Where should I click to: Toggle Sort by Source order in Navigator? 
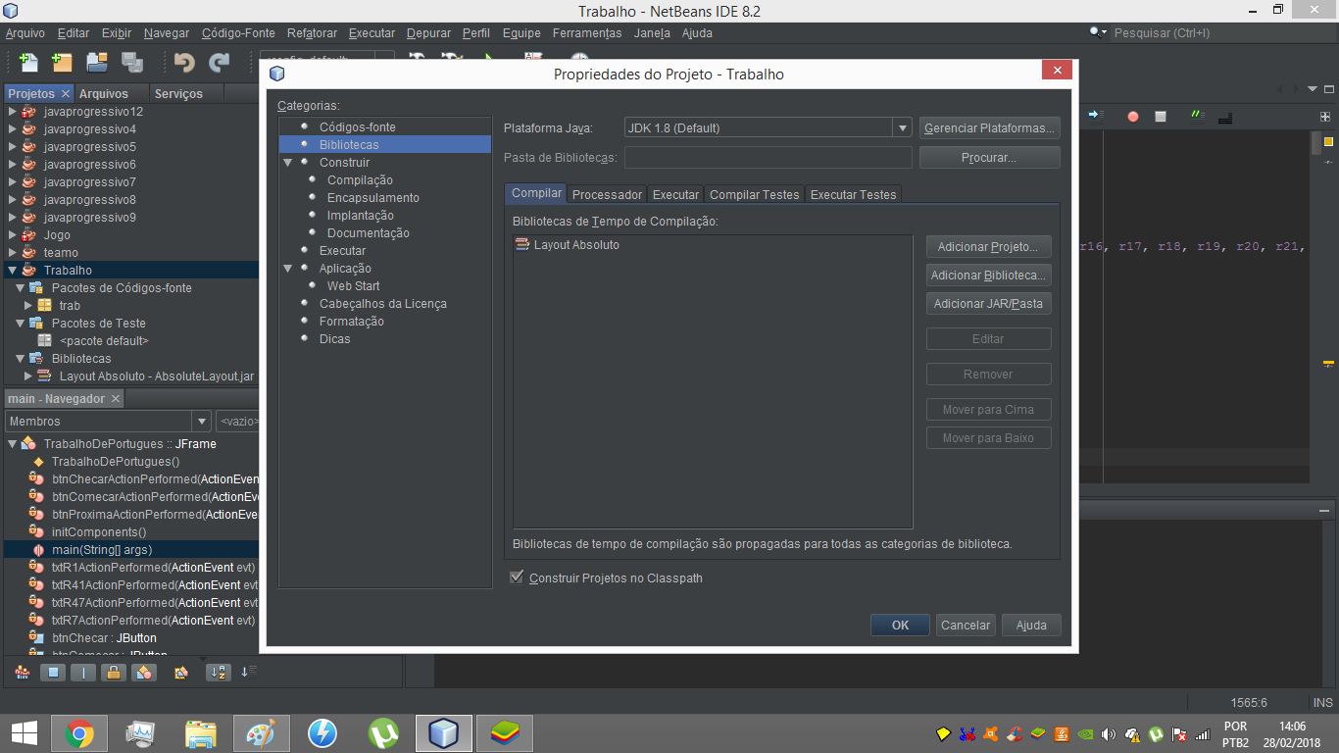(x=248, y=673)
